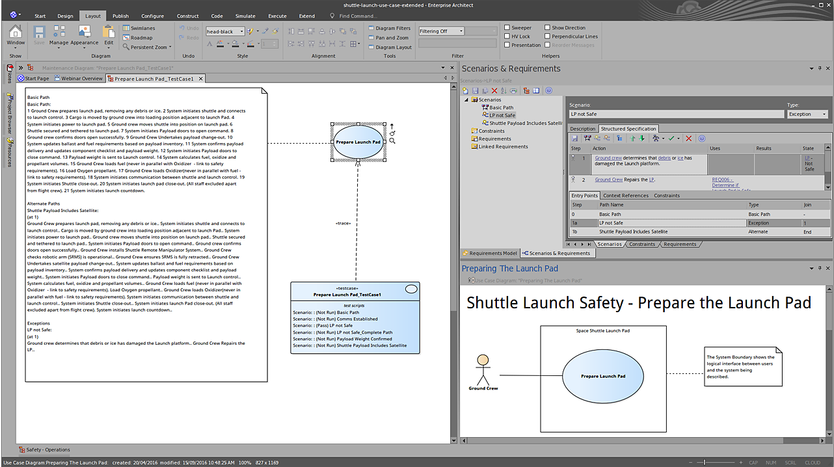Click the Pan and Zoom tool
The image size is (834, 467).
click(x=388, y=38)
